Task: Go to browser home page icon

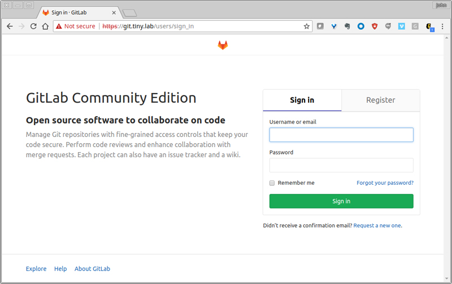Action: (x=45, y=26)
